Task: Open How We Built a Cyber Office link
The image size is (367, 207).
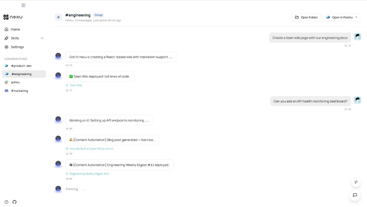Action: click(91, 149)
